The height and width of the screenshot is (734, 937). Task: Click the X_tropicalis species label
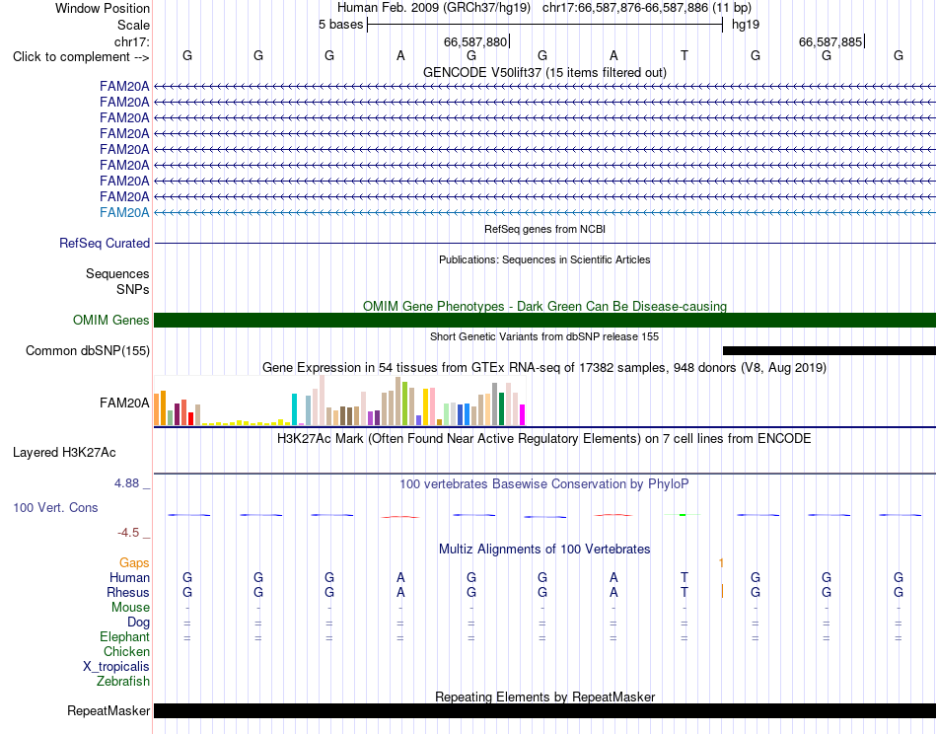pos(116,667)
